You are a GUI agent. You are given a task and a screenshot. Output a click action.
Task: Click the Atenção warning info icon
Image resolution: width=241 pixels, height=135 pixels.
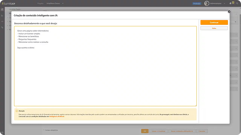17,111
